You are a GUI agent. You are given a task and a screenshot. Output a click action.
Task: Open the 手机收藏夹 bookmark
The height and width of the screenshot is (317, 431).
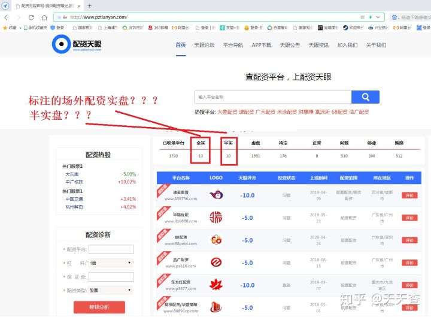[35, 28]
